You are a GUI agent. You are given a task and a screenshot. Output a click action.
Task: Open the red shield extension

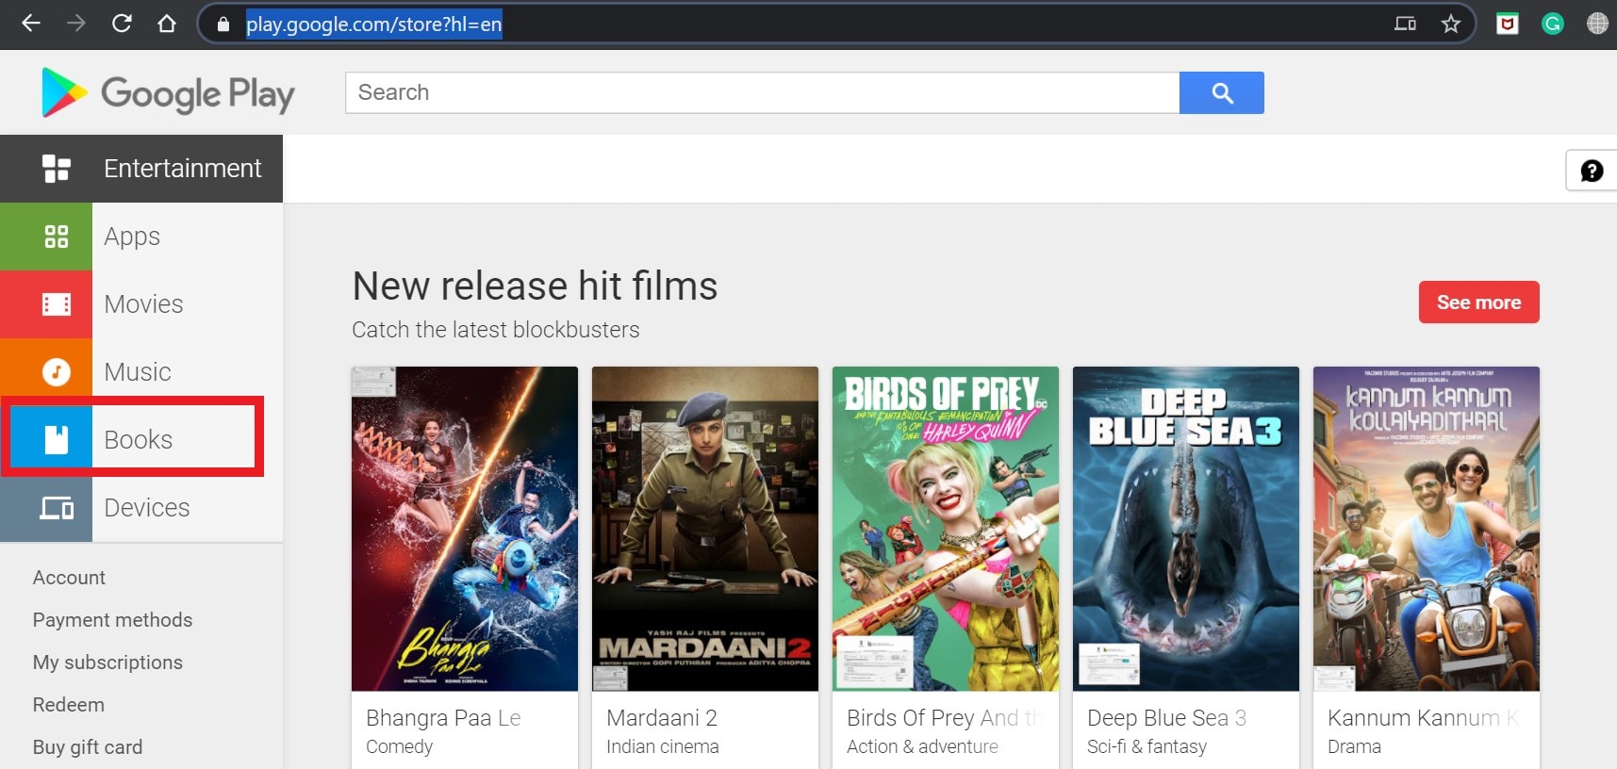click(x=1508, y=25)
